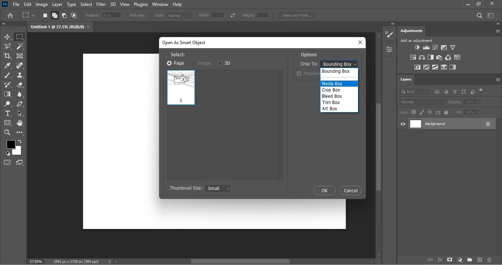Click the Home icon in options bar
The width and height of the screenshot is (502, 265).
coord(10,15)
